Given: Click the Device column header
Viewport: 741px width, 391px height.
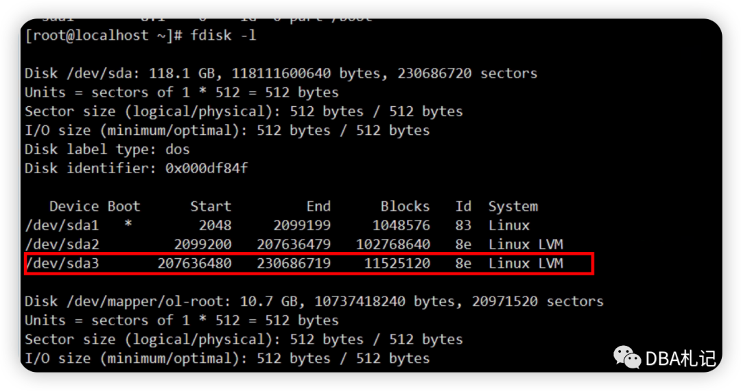Looking at the screenshot, I should pos(74,206).
